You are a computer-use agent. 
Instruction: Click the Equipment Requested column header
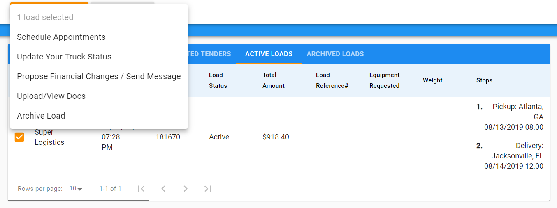pyautogui.click(x=384, y=80)
